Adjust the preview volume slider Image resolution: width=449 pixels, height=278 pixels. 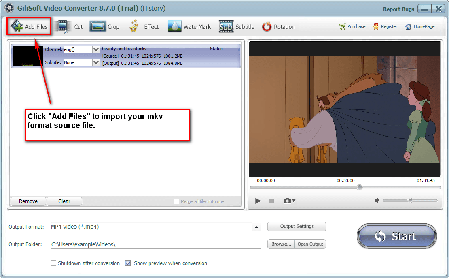click(x=410, y=200)
